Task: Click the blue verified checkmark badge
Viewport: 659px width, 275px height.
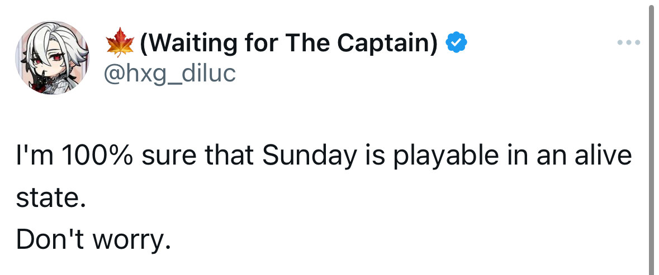Action: [456, 43]
